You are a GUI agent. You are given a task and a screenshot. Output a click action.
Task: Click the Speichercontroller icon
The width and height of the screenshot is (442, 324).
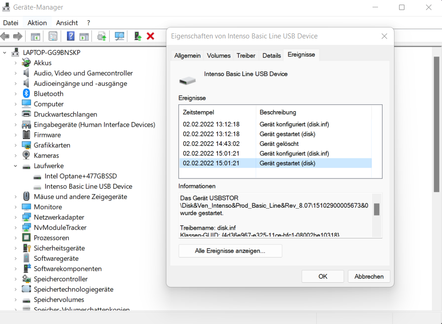[26, 279]
